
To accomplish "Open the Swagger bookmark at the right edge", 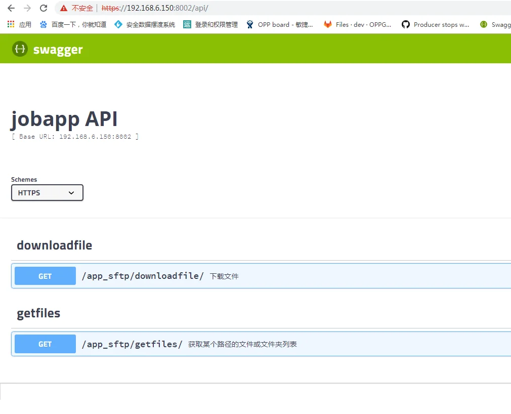I will pos(495,24).
